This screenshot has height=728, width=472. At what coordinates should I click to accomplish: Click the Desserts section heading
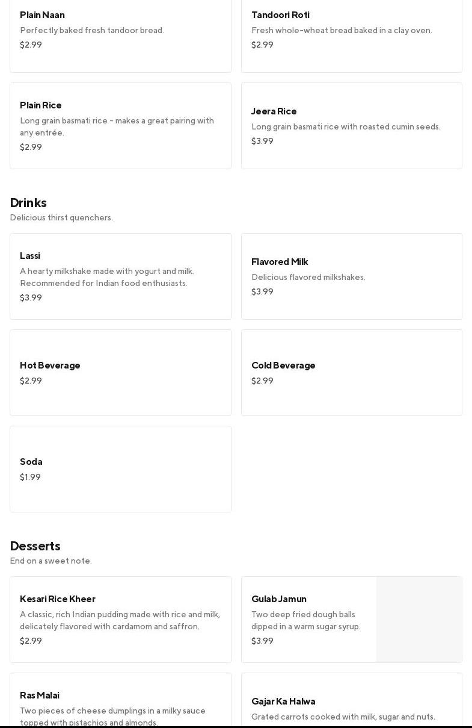tap(35, 546)
